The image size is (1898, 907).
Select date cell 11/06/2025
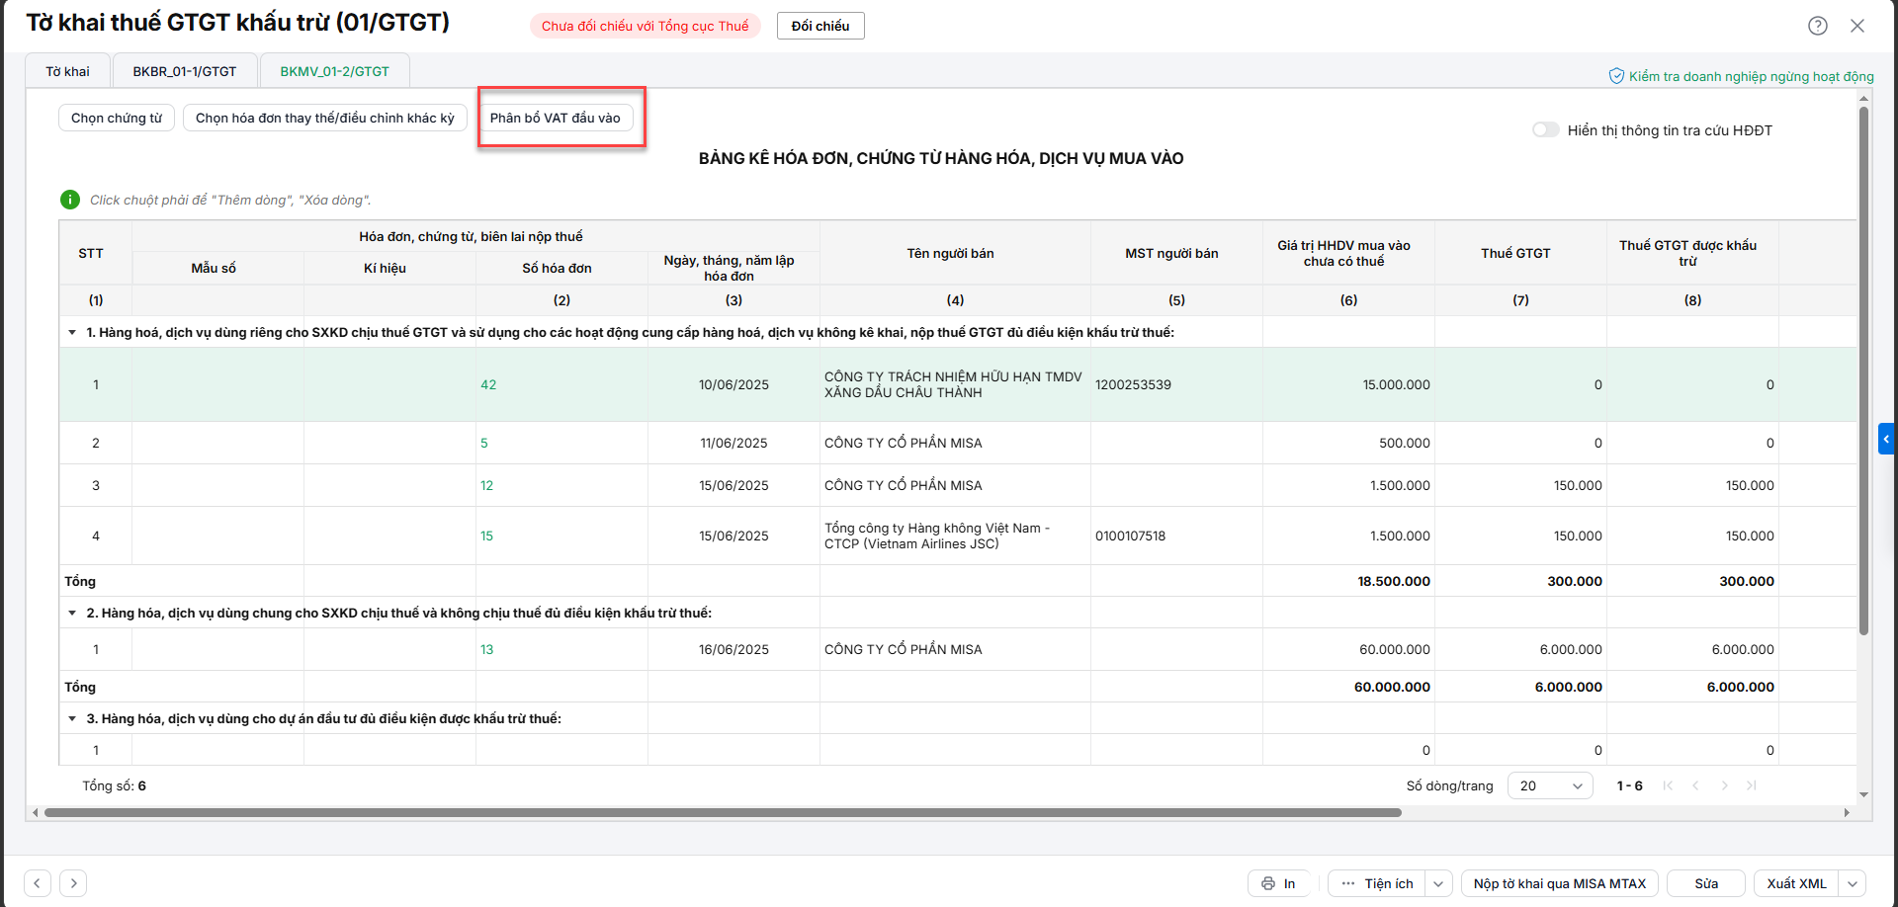click(733, 443)
